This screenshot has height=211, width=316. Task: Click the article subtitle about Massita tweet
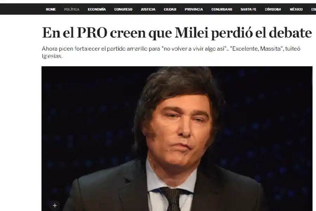point(171,52)
